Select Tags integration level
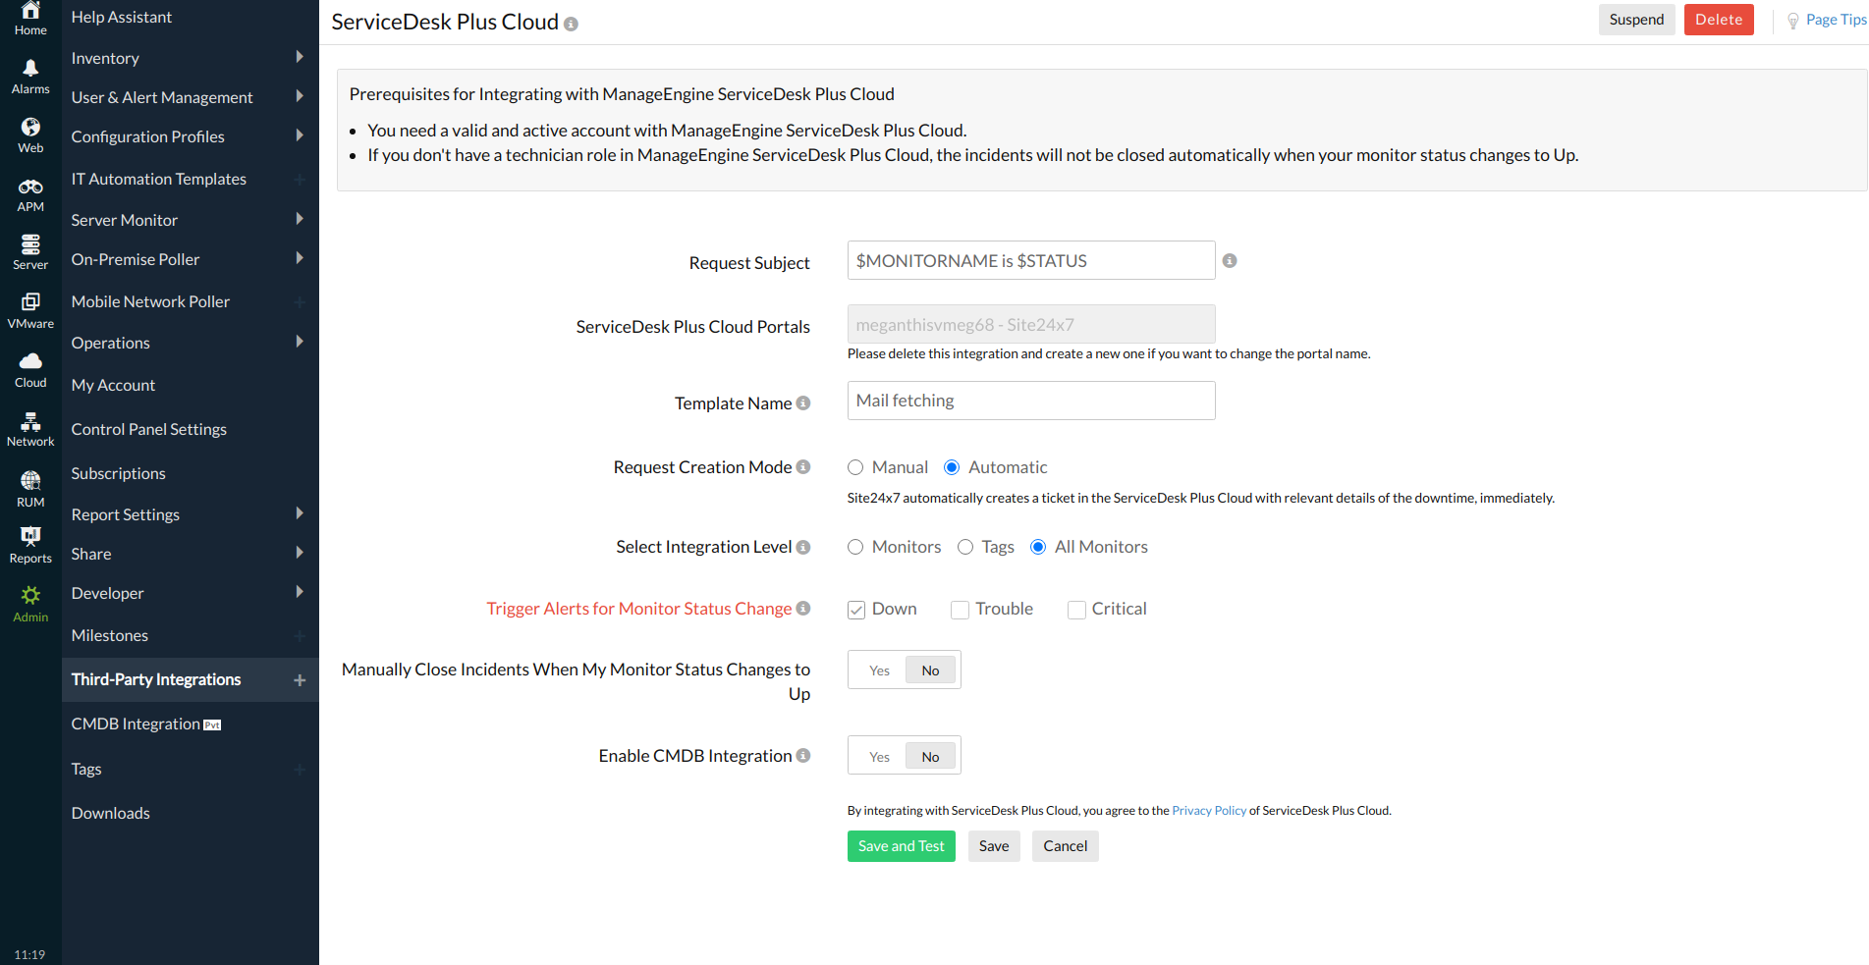 click(965, 547)
